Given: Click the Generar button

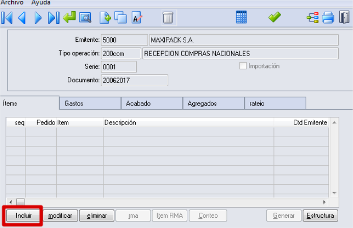Looking at the screenshot, I should 284,216.
